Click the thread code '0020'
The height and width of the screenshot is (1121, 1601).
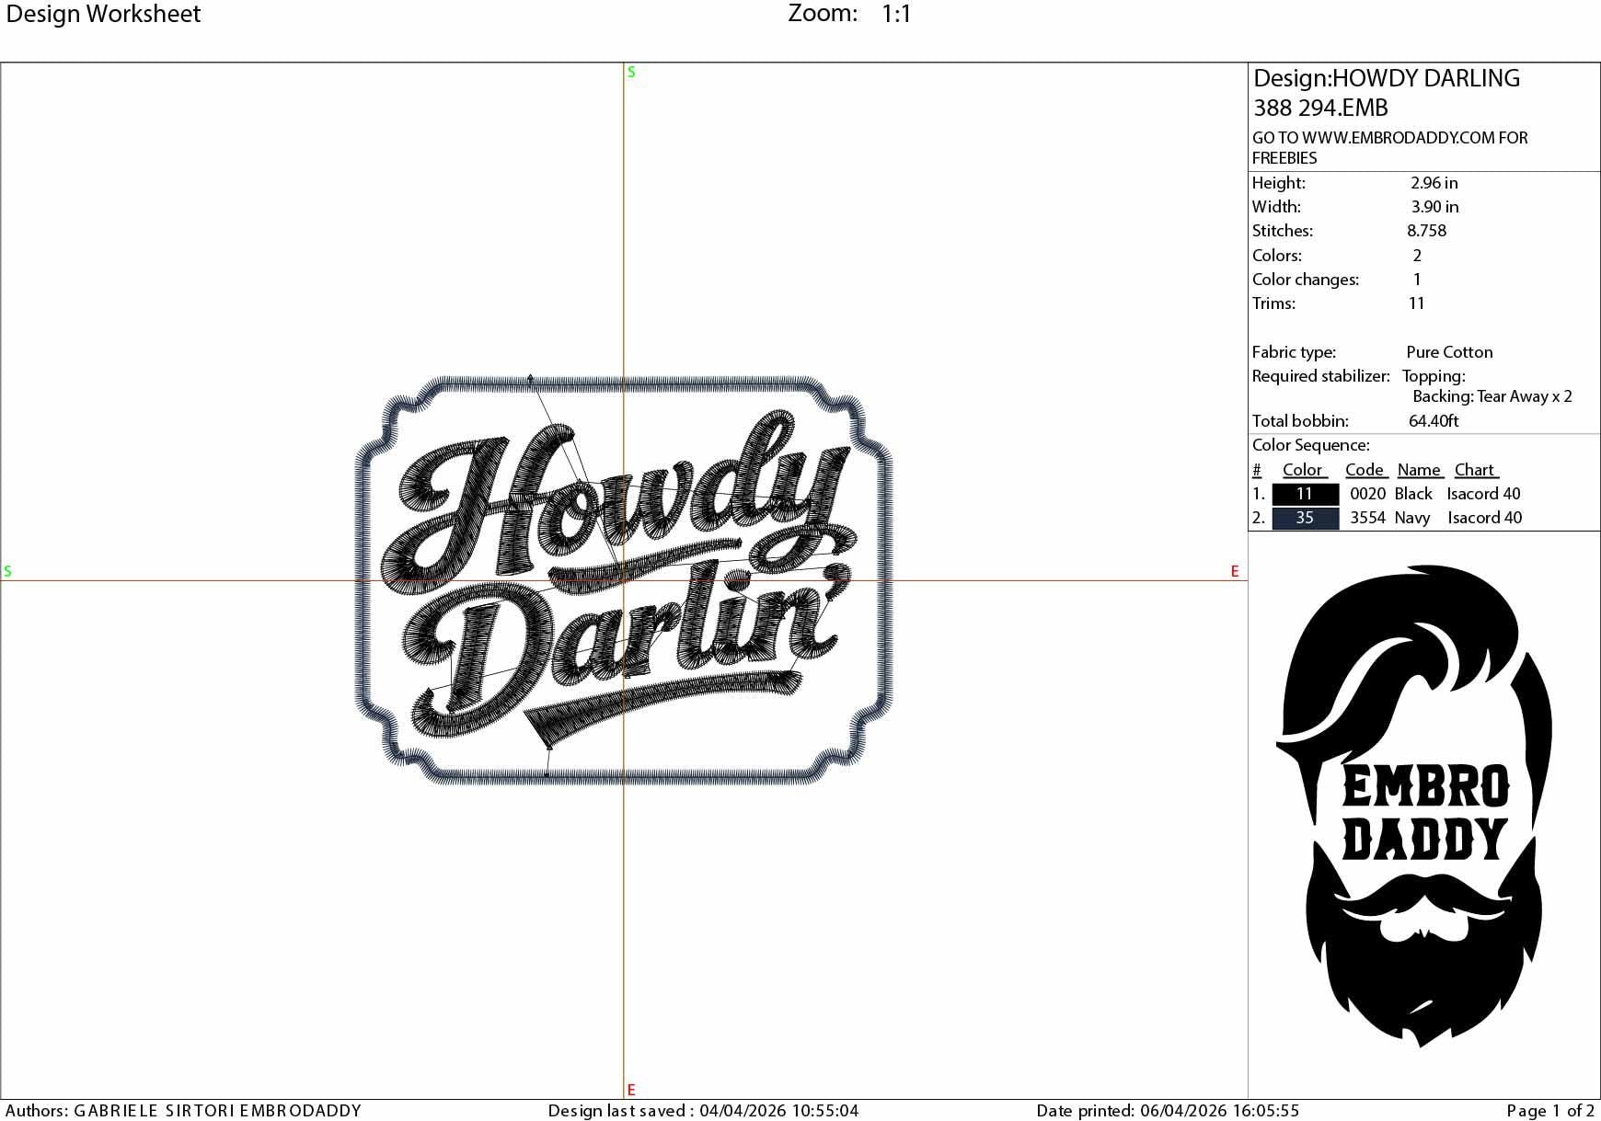(1367, 494)
